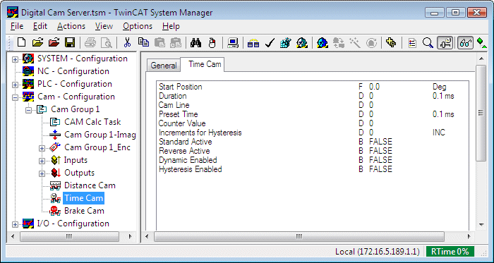Click the Reverse Active row
Screen dimensions: 494x263
click(x=312, y=151)
